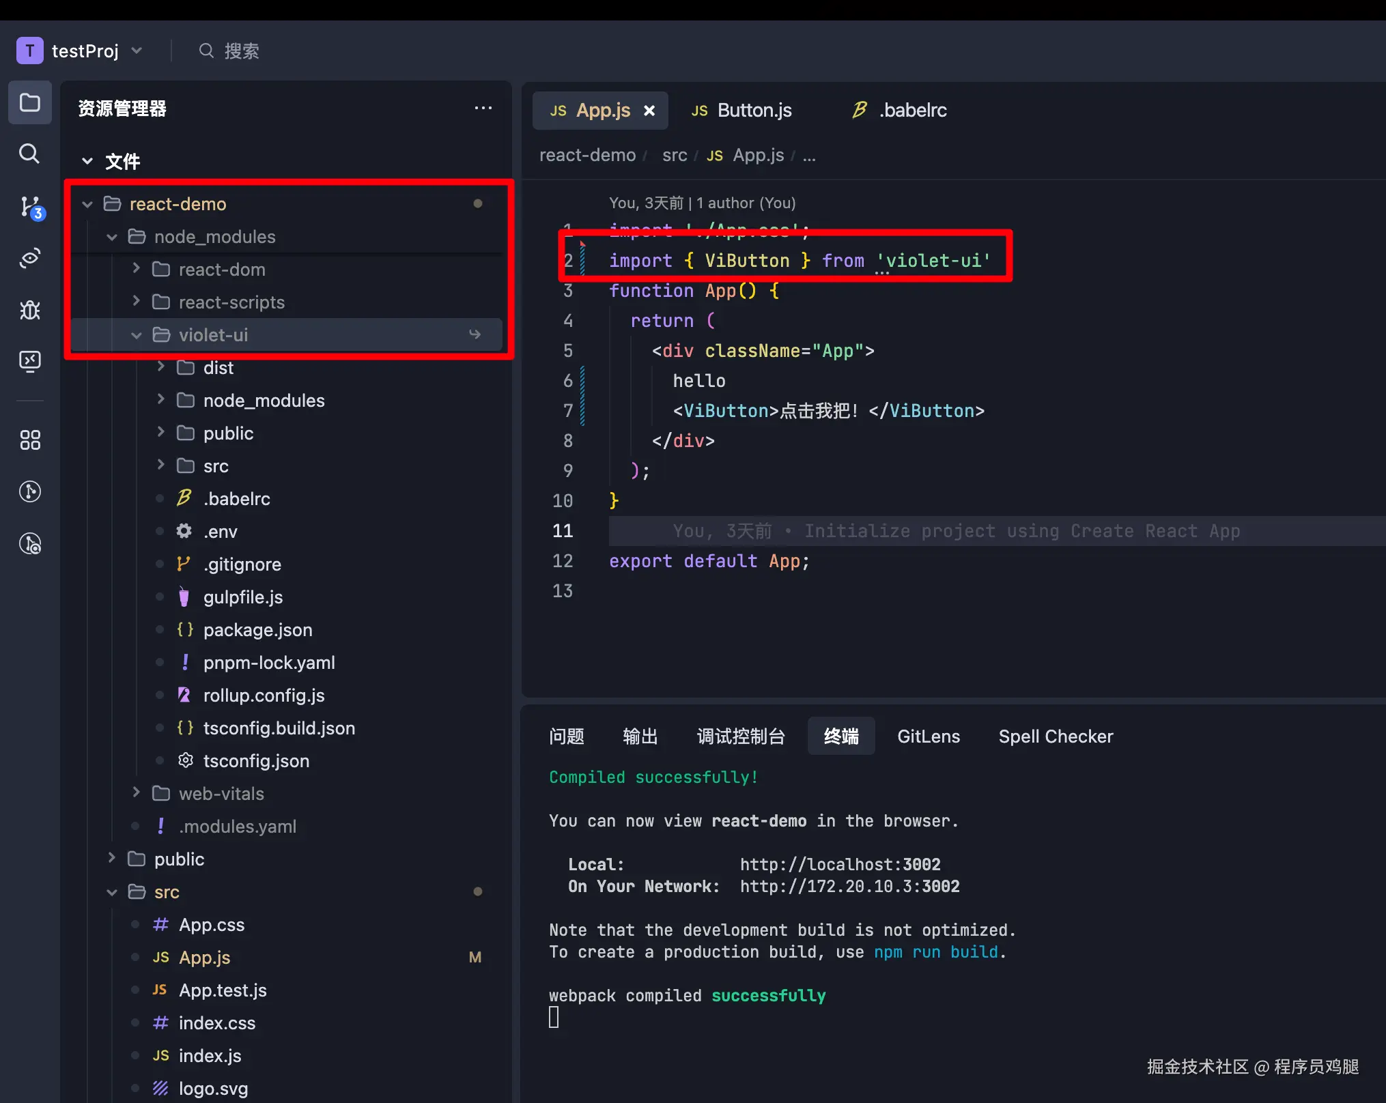Collapse the 文件 section header
Viewport: 1386px width, 1103px height.
[87, 162]
